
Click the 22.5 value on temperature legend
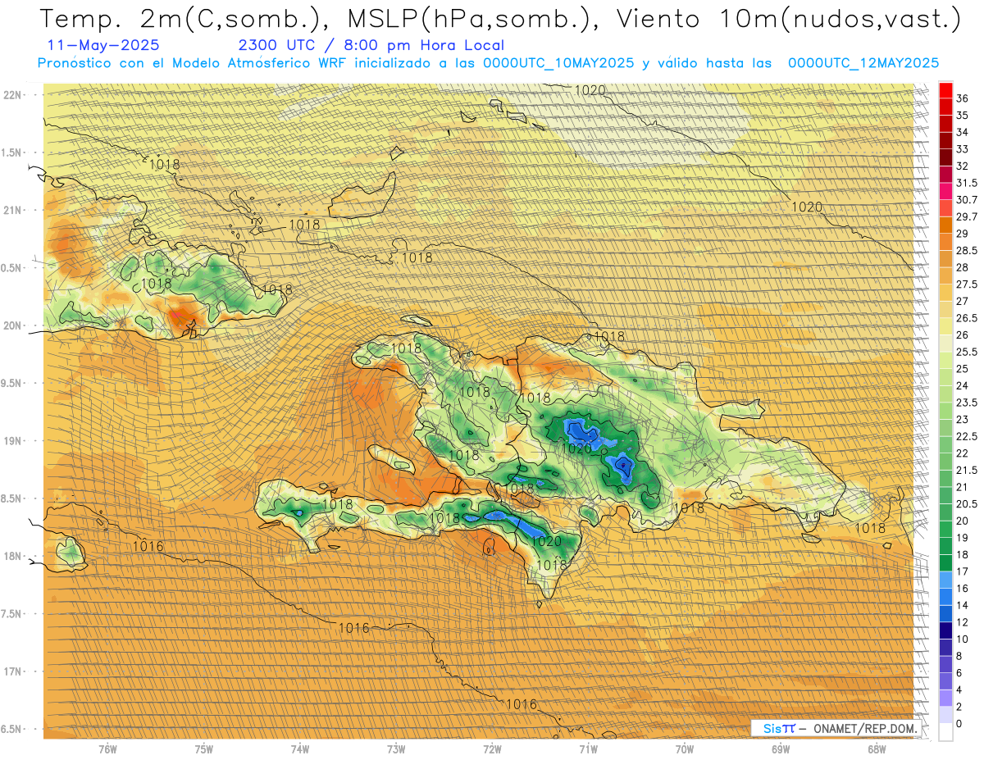[967, 436]
